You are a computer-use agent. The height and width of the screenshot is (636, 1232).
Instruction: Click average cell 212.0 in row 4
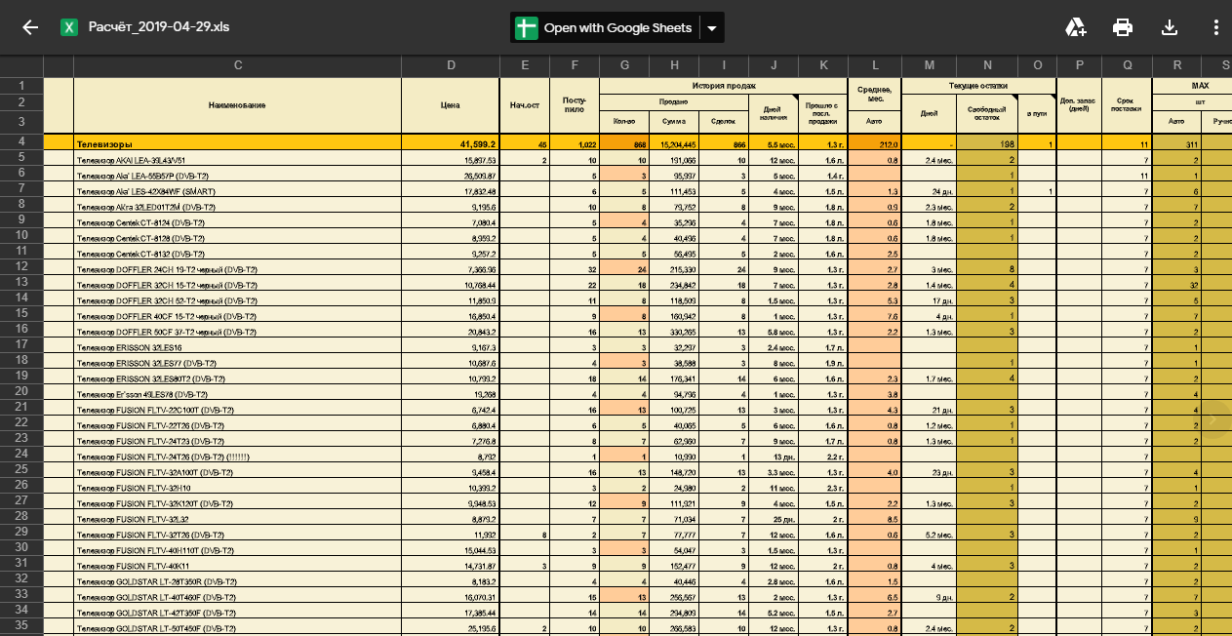875,144
